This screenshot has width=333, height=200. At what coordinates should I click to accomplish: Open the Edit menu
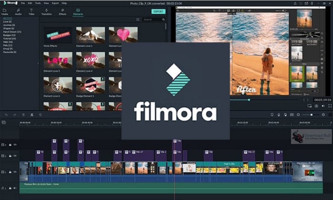(x=30, y=3)
